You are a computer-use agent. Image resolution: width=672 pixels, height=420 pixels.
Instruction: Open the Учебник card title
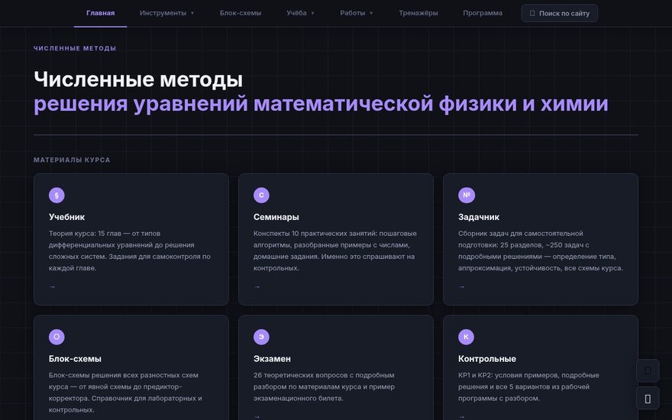click(x=67, y=217)
